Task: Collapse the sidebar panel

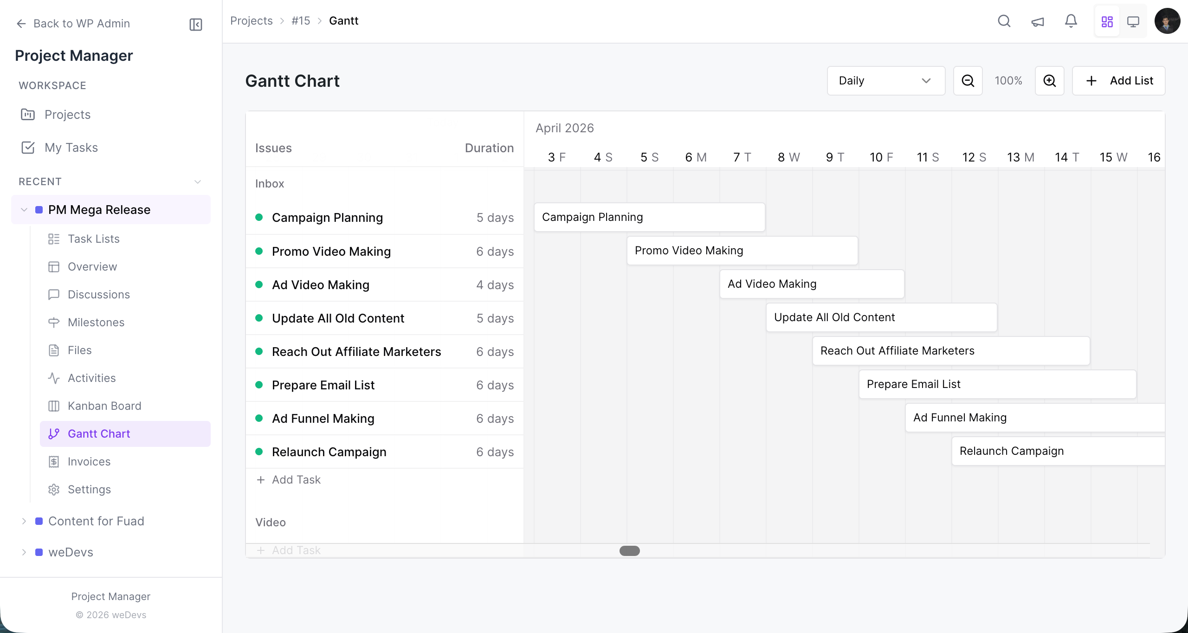Action: point(195,25)
